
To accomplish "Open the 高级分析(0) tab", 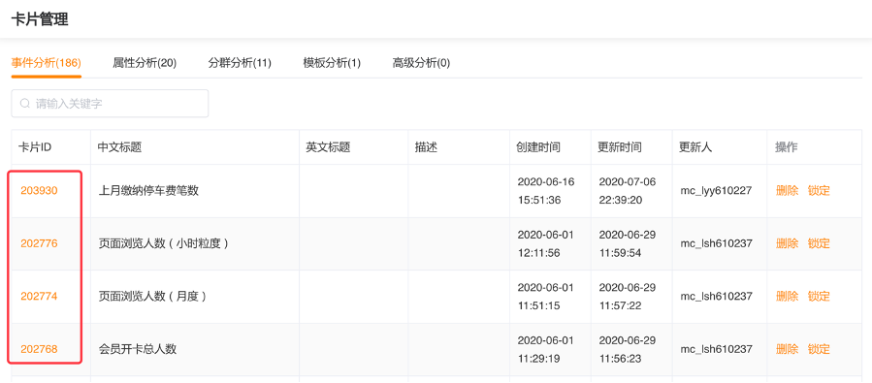I will 421,63.
